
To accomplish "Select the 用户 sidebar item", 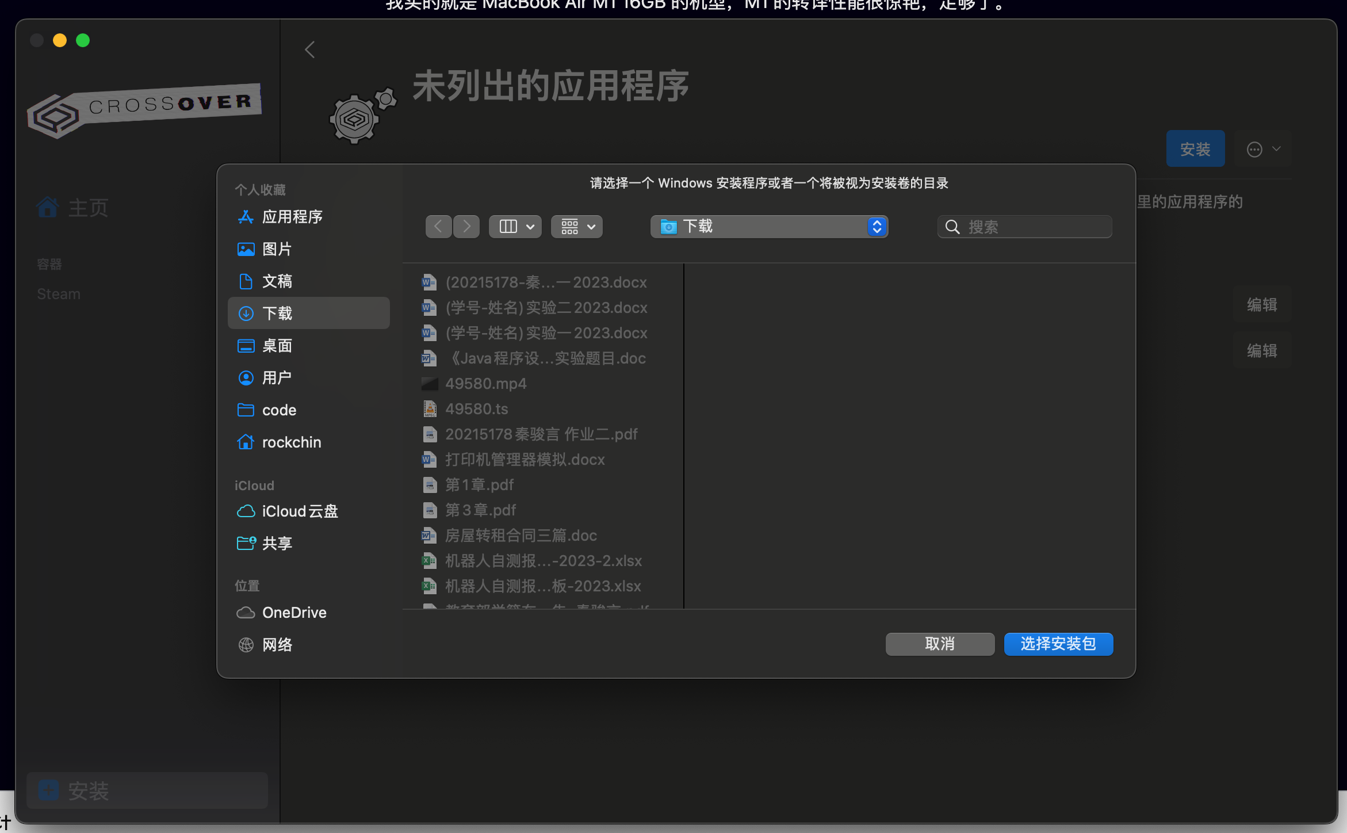I will (277, 378).
